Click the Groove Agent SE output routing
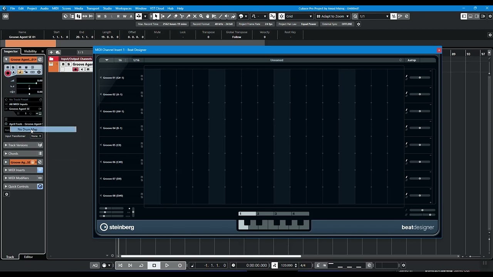493x277 pixels. tap(24, 109)
